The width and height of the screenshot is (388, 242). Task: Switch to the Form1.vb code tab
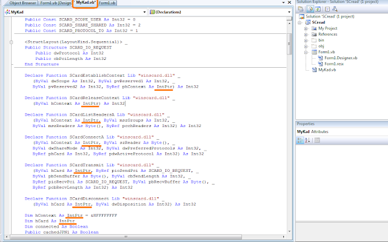click(107, 3)
